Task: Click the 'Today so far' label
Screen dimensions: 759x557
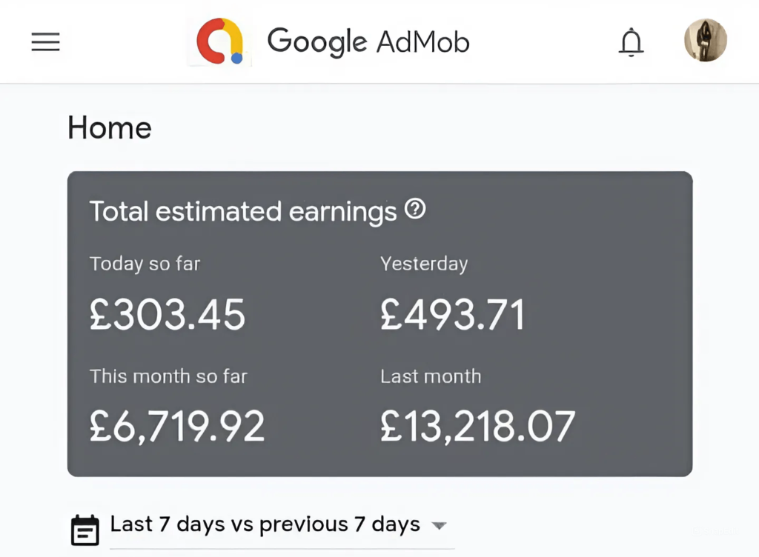Action: pyautogui.click(x=145, y=264)
